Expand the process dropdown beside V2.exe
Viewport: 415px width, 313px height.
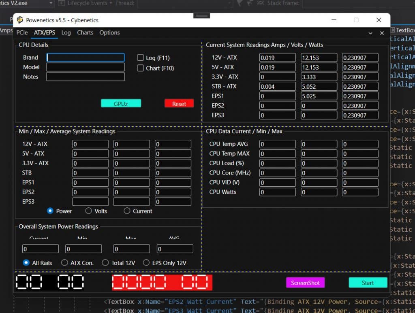[51, 3]
